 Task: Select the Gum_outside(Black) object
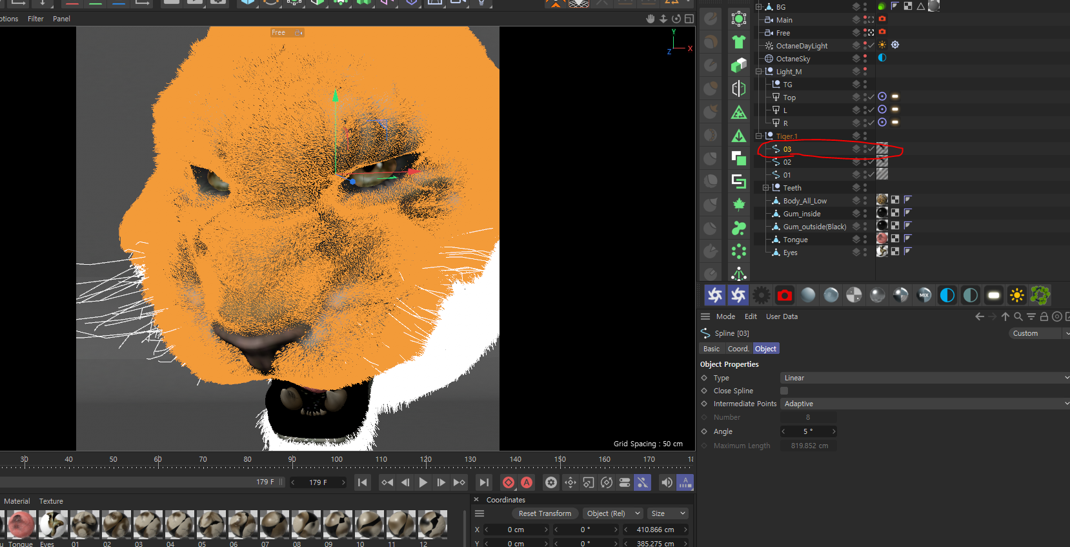pyautogui.click(x=814, y=227)
